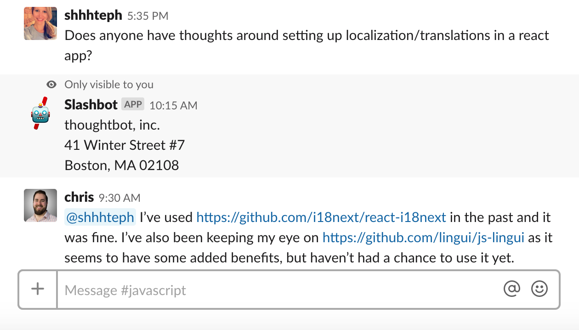579x330 pixels.
Task: Open the react-i18next GitHub link
Action: point(321,217)
